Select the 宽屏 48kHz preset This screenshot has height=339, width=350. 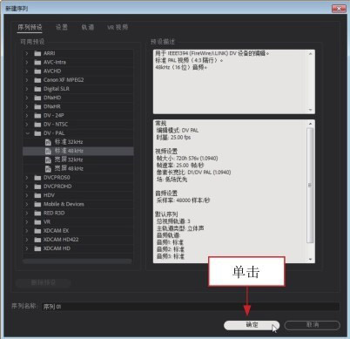click(x=78, y=168)
